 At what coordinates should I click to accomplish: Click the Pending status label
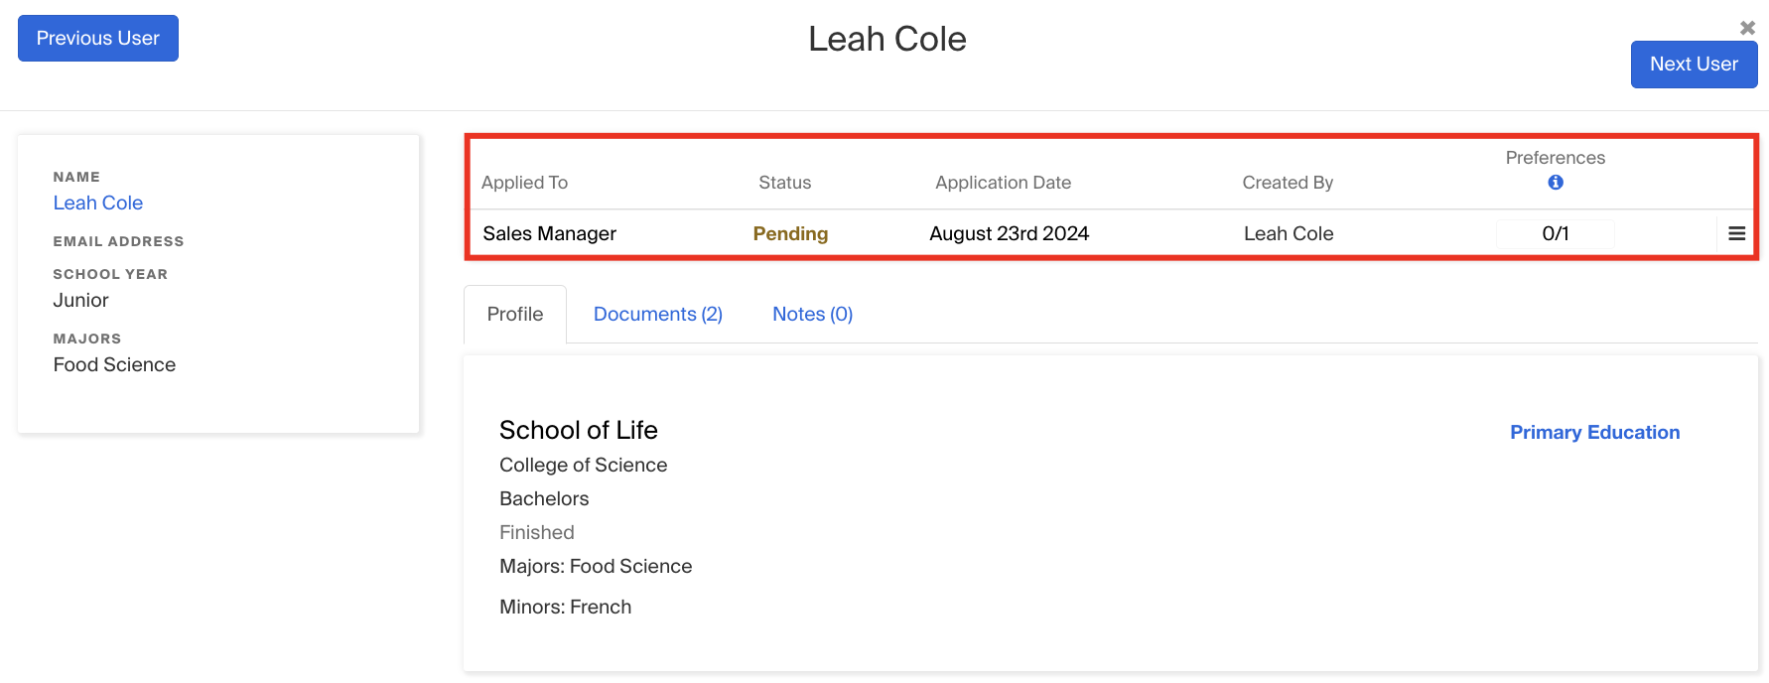click(x=790, y=234)
